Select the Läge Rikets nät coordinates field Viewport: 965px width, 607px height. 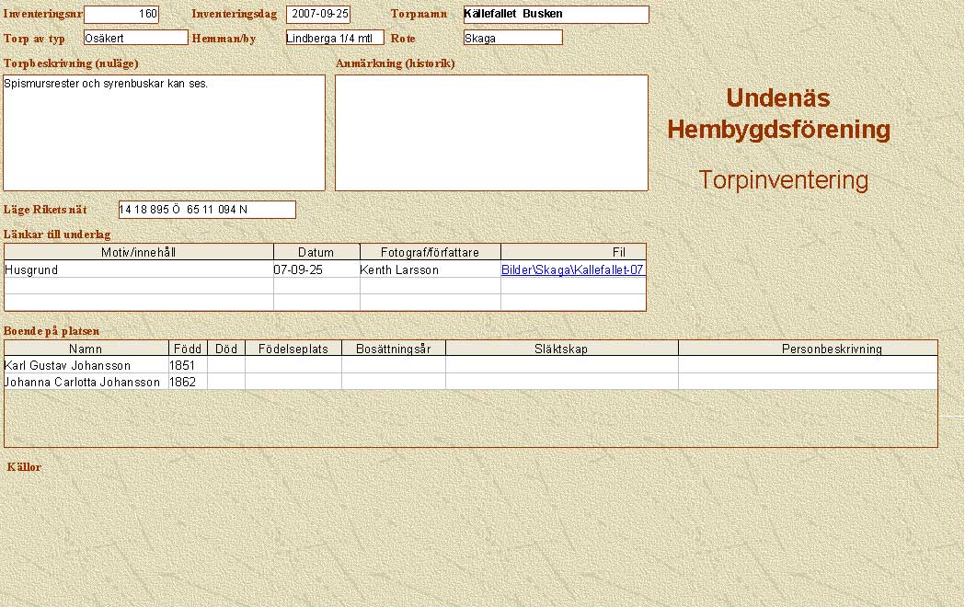pos(207,210)
